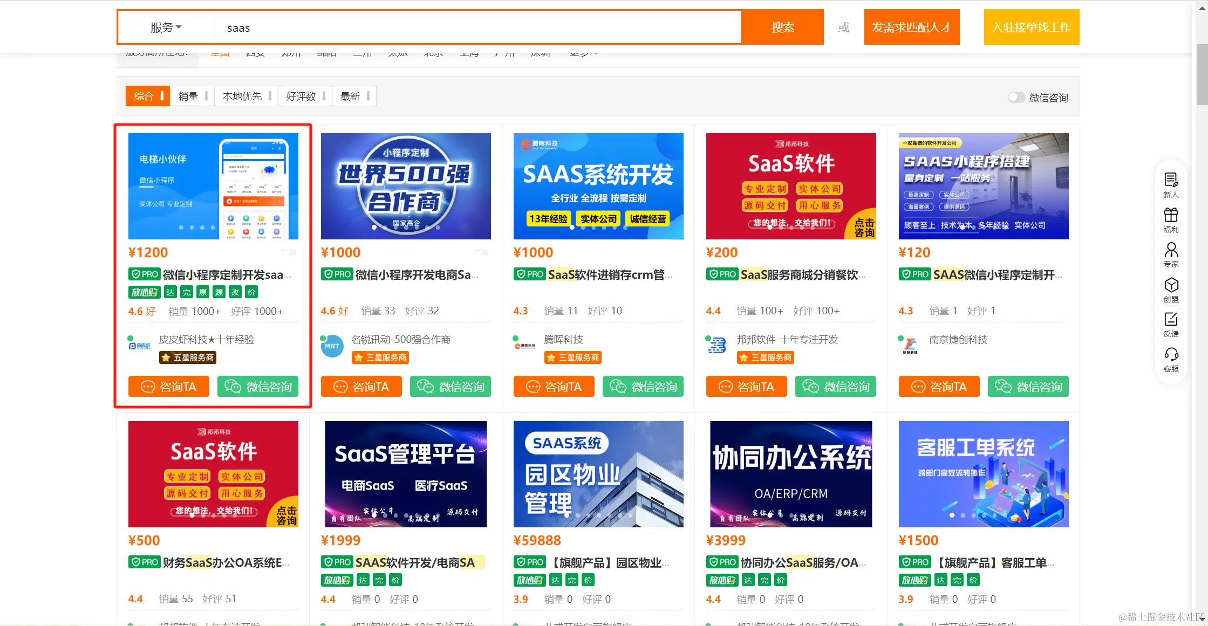
Task: Open 世界500强合作商 thumbnail
Action: click(x=406, y=186)
